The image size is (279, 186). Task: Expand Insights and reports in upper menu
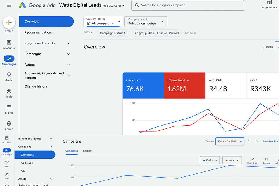[69, 43]
